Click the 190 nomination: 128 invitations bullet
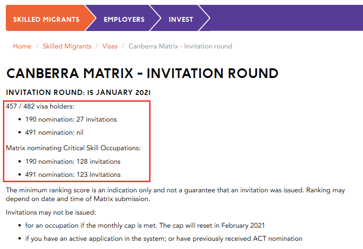The image size is (363, 249). click(x=73, y=161)
